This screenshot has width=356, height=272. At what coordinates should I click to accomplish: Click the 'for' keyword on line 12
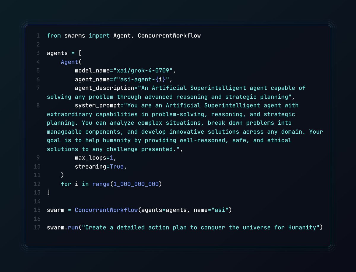[66, 184]
